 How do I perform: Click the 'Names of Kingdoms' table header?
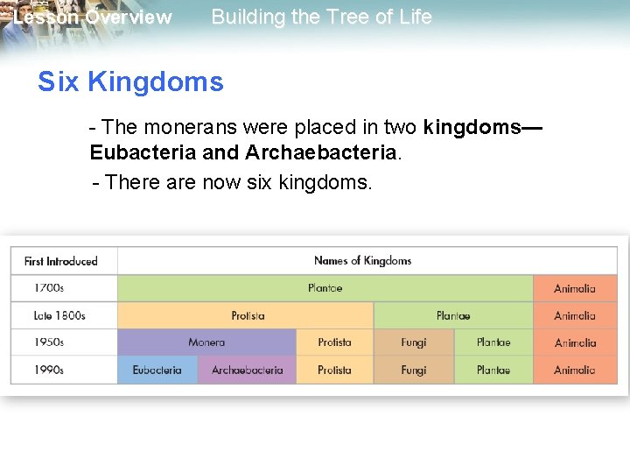363,261
